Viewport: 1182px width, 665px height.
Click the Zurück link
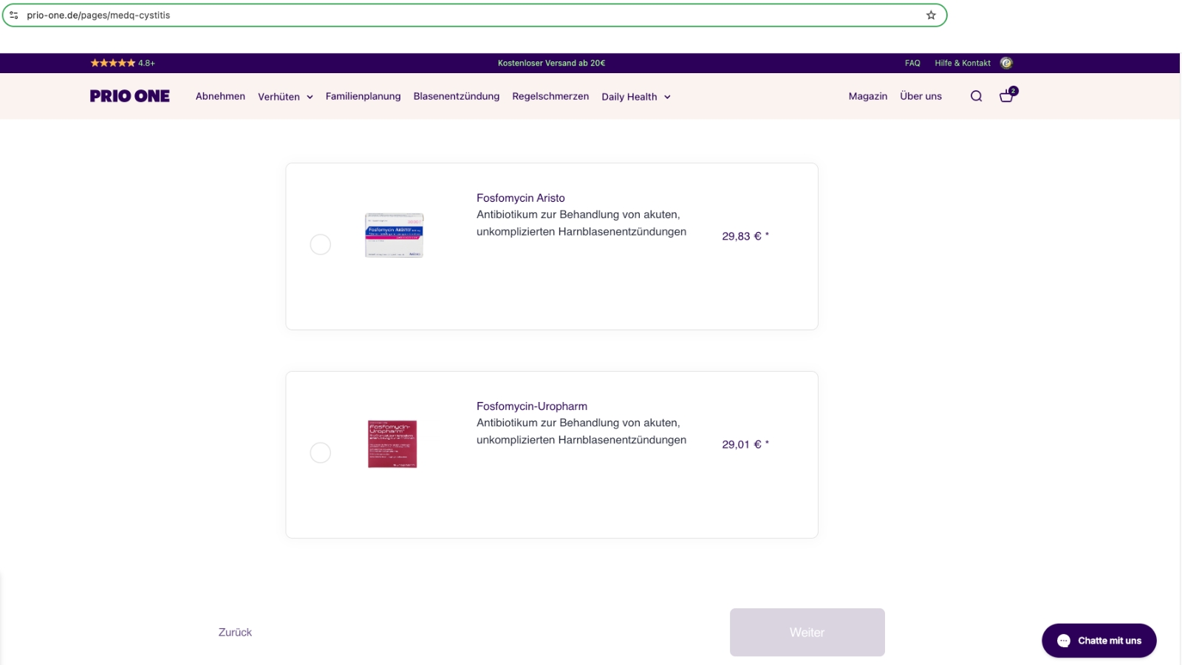click(235, 632)
